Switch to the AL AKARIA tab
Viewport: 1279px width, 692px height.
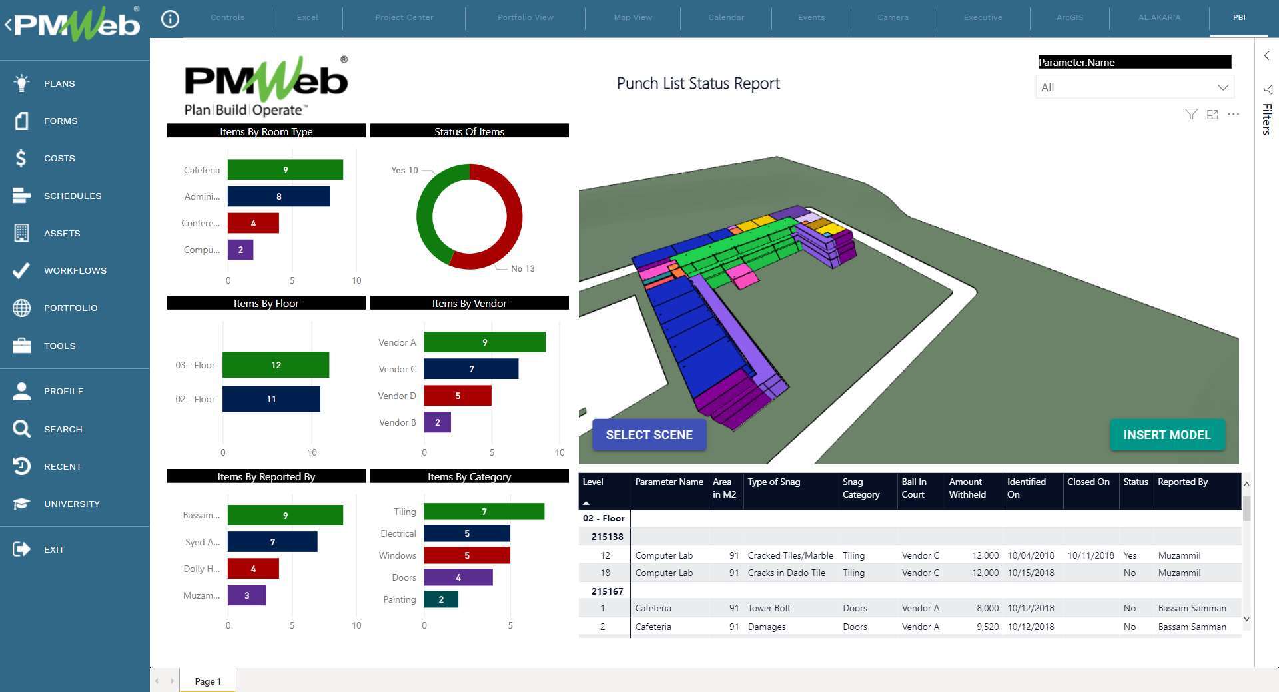(x=1159, y=17)
